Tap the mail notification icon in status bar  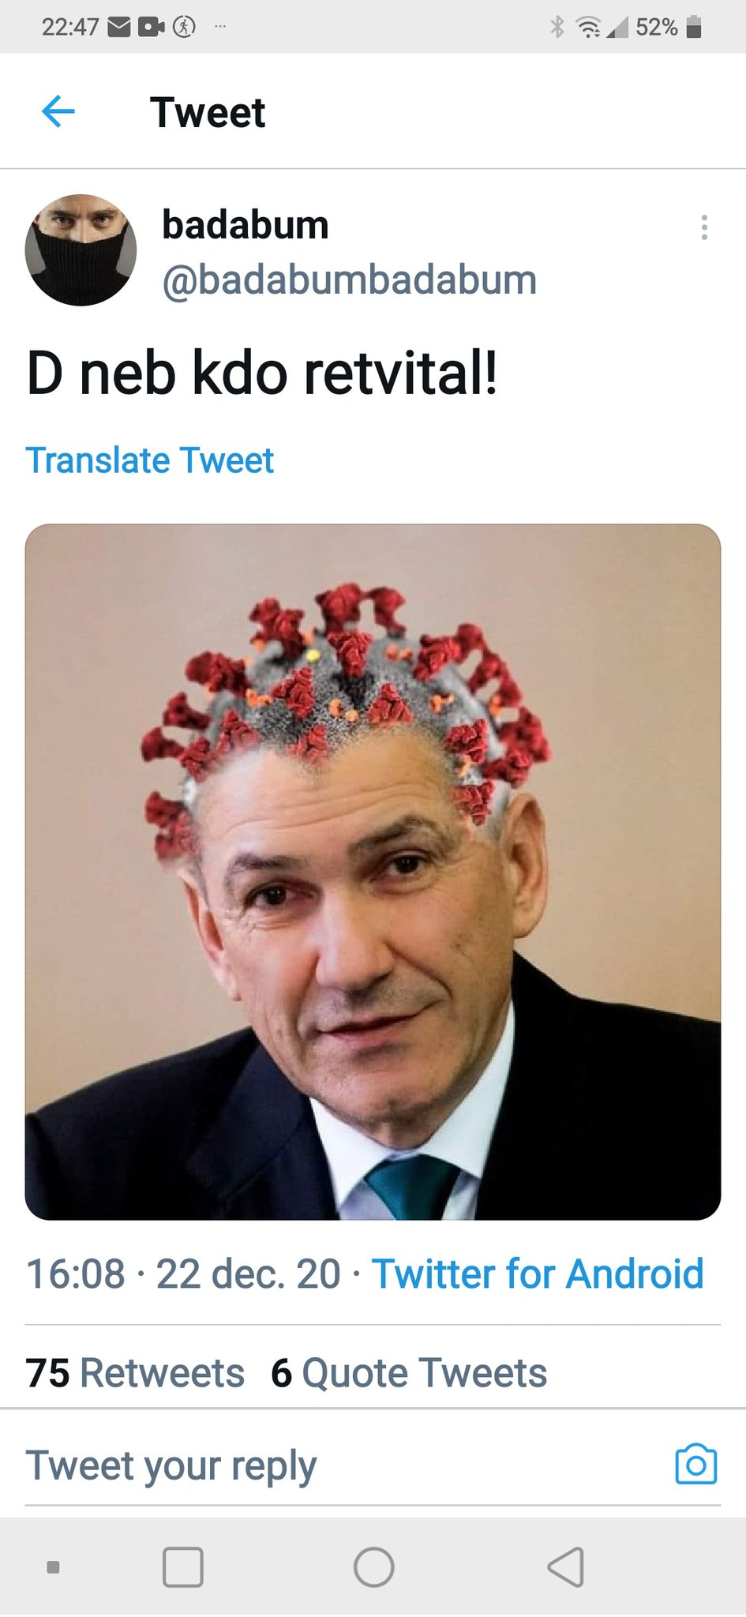[118, 28]
